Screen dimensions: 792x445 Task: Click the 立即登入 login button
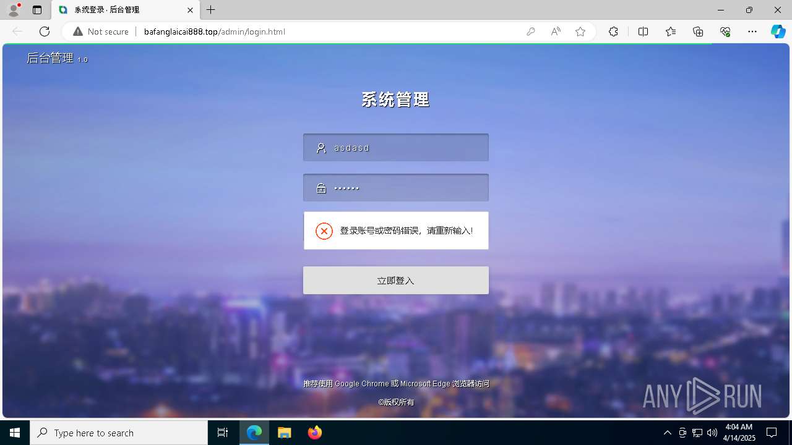click(396, 281)
